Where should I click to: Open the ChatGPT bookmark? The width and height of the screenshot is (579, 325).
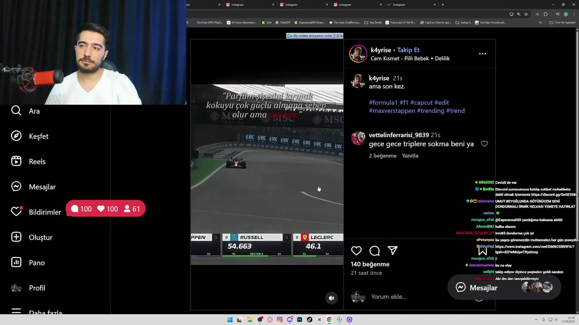283,23
